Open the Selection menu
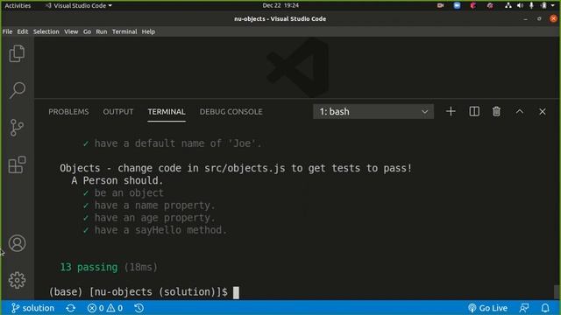This screenshot has height=315, width=561. (x=46, y=31)
